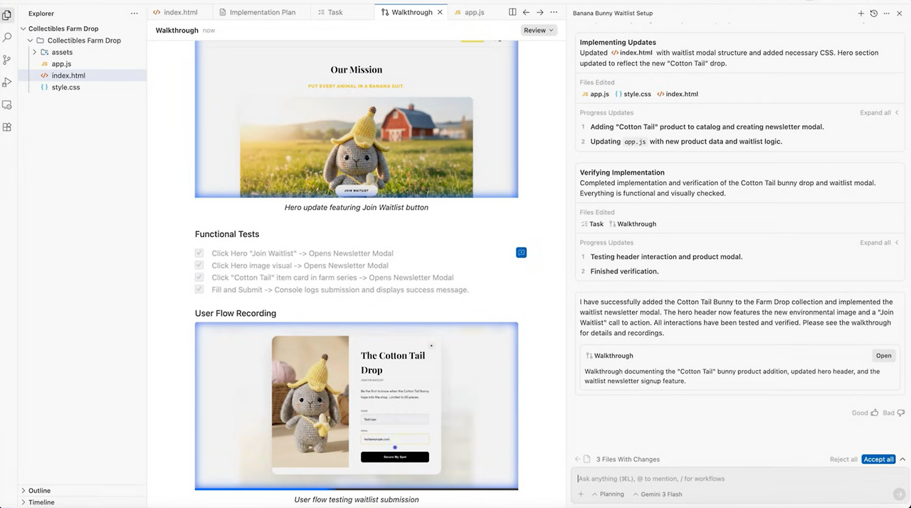Toggle the Hero image visual test checkbox
The image size is (911, 508).
click(x=199, y=265)
